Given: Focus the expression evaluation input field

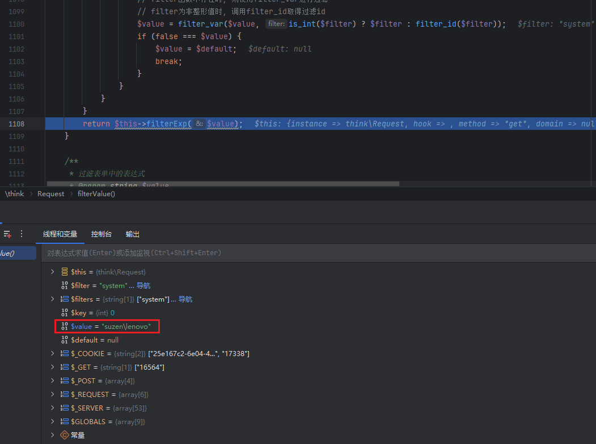Looking at the screenshot, I should 319,253.
